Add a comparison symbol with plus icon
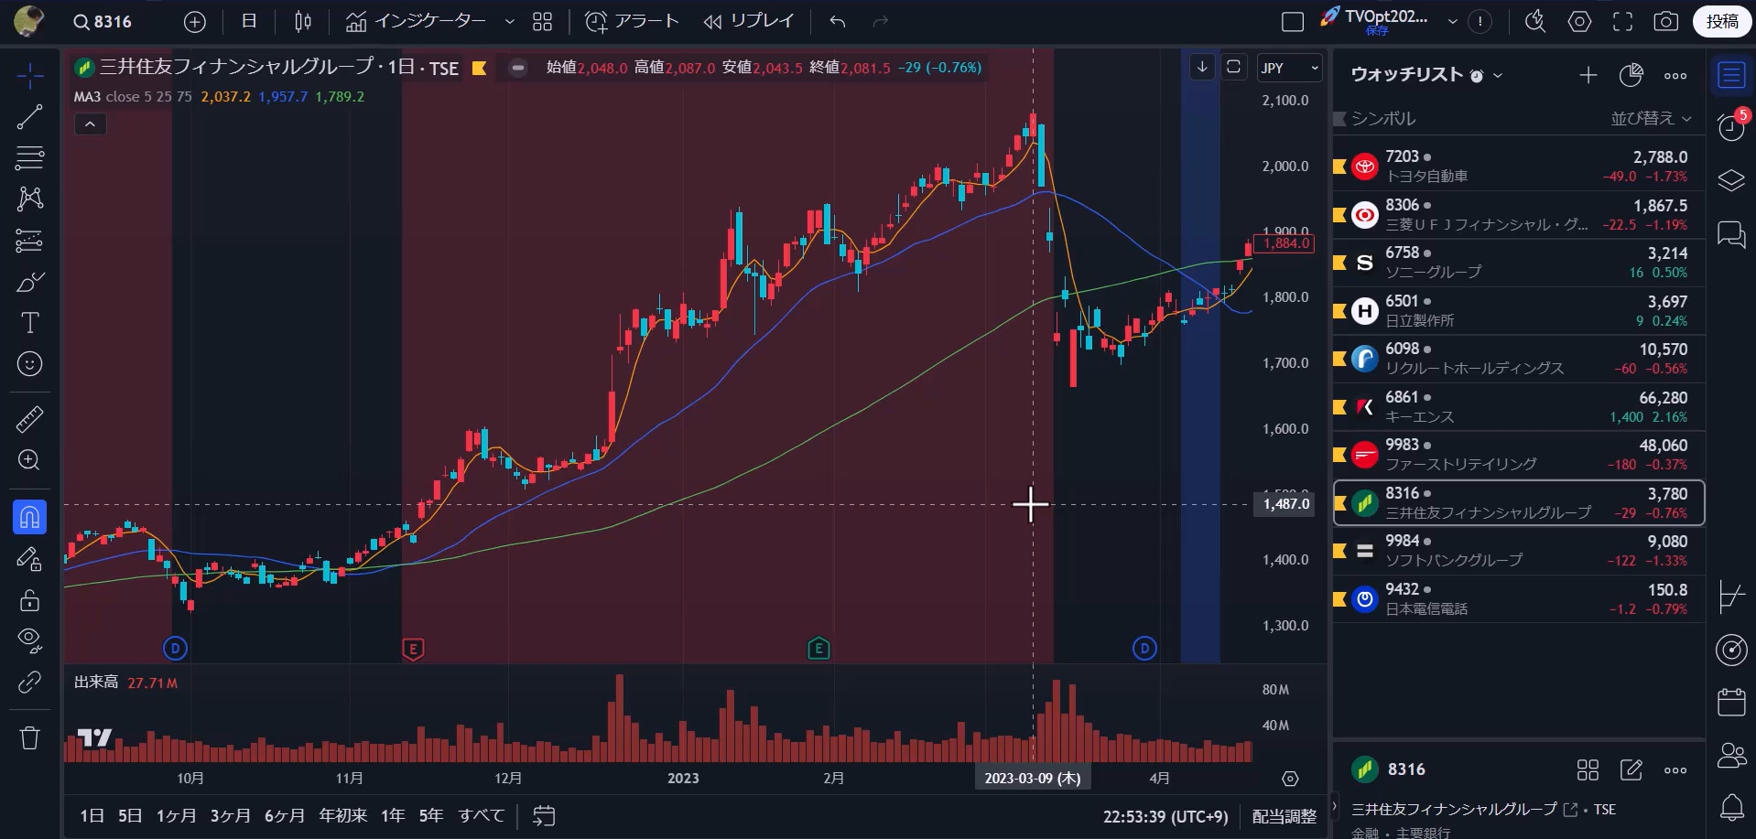 point(195,21)
